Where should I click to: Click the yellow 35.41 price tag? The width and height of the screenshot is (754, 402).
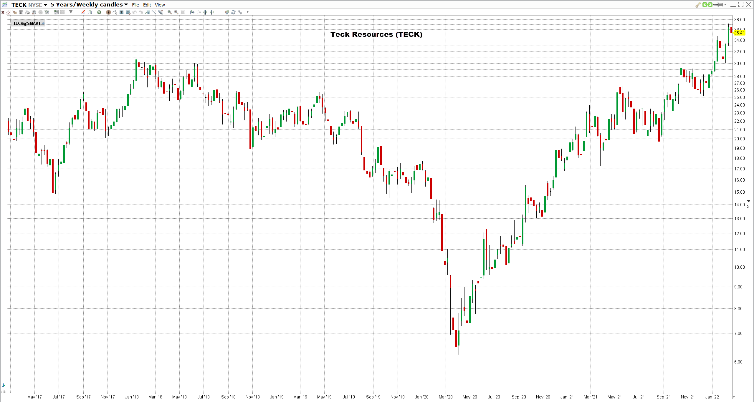point(739,33)
